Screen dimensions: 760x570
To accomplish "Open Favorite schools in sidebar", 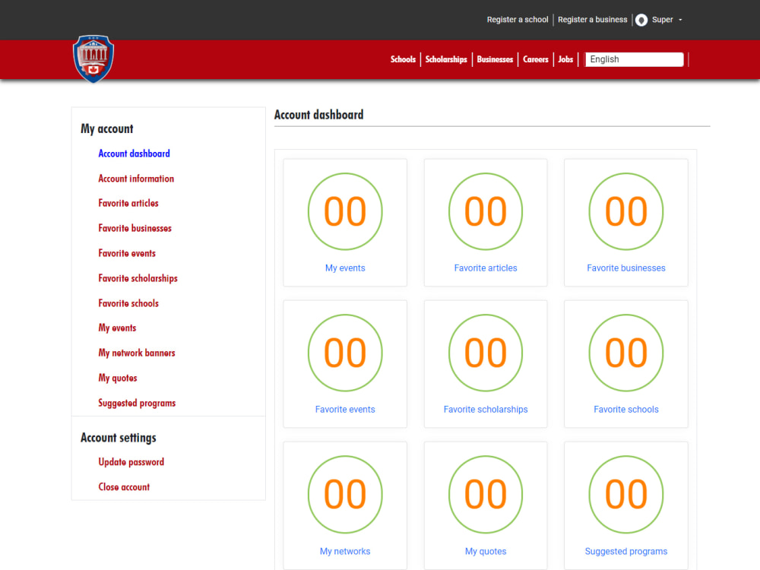I will (128, 303).
